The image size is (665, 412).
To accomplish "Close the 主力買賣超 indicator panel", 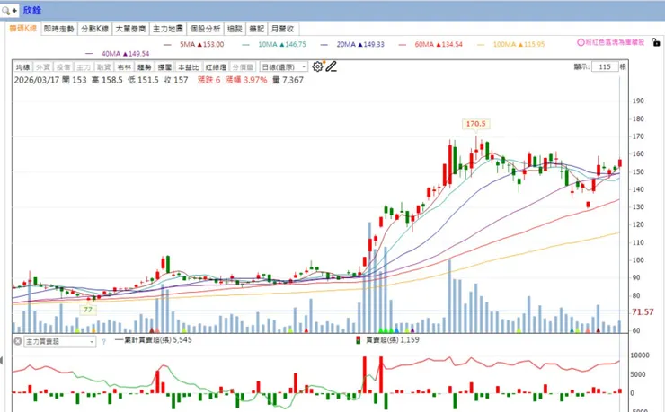I will (18, 341).
